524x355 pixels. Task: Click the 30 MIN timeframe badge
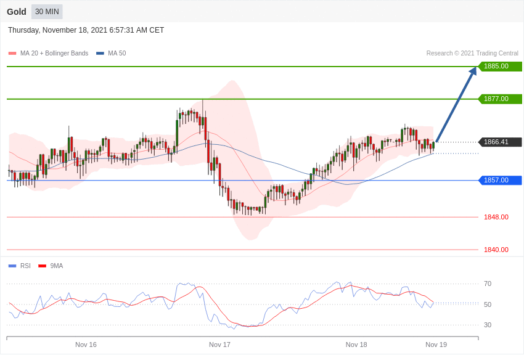(x=47, y=12)
